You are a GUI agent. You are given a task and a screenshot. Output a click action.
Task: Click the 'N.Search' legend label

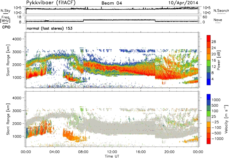(x=221, y=11)
